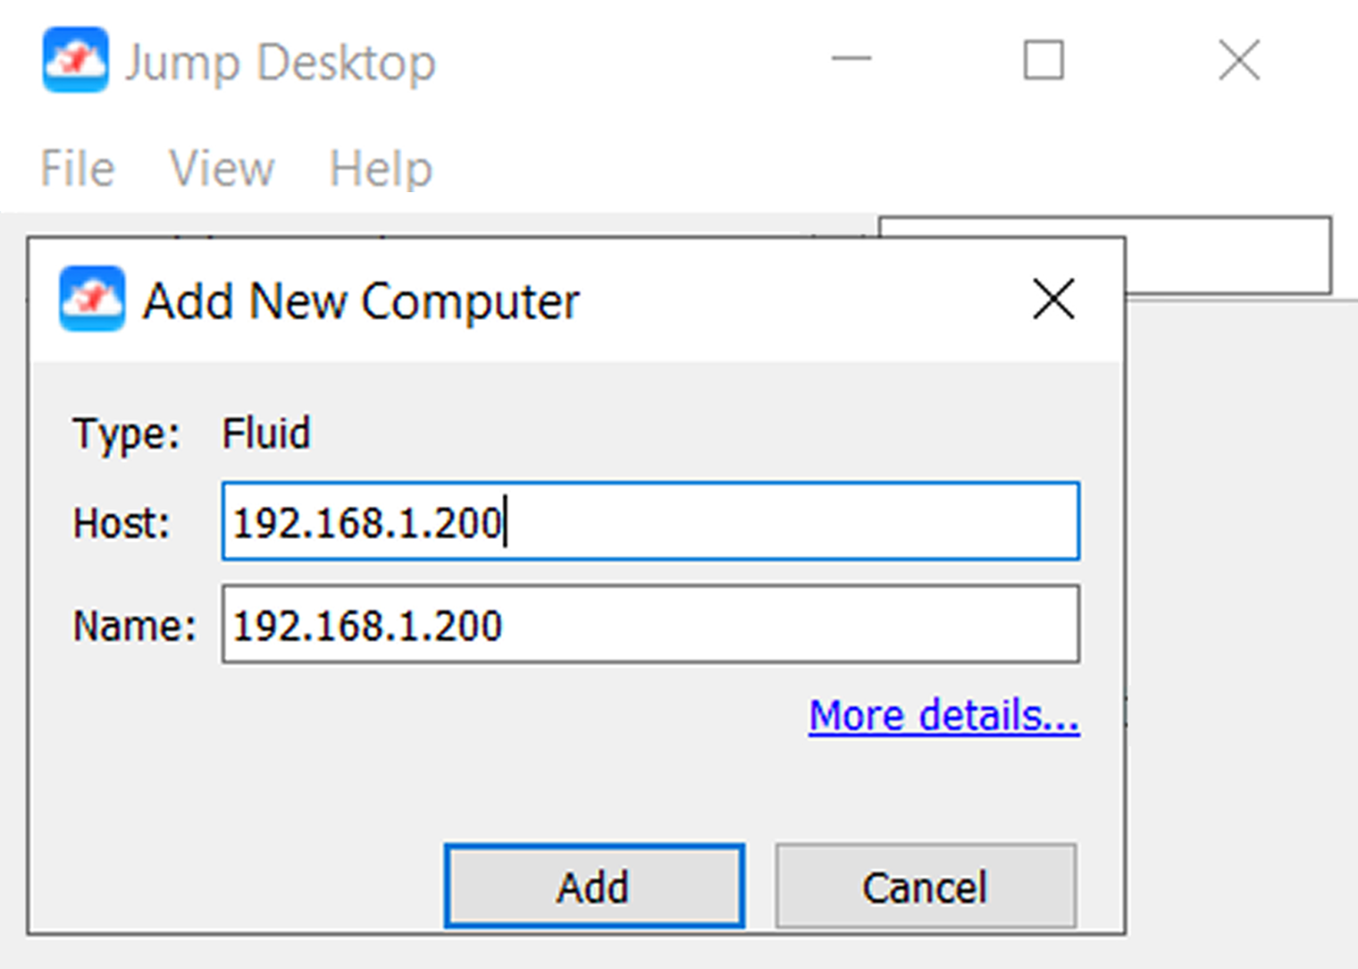Close the Jump Desktop main window
1358x969 pixels.
point(1239,60)
